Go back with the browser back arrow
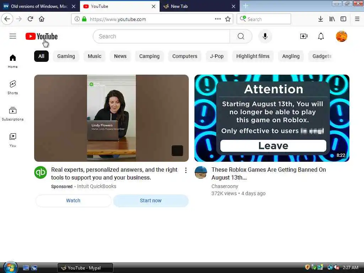The width and height of the screenshot is (364, 273). pyautogui.click(x=7, y=19)
